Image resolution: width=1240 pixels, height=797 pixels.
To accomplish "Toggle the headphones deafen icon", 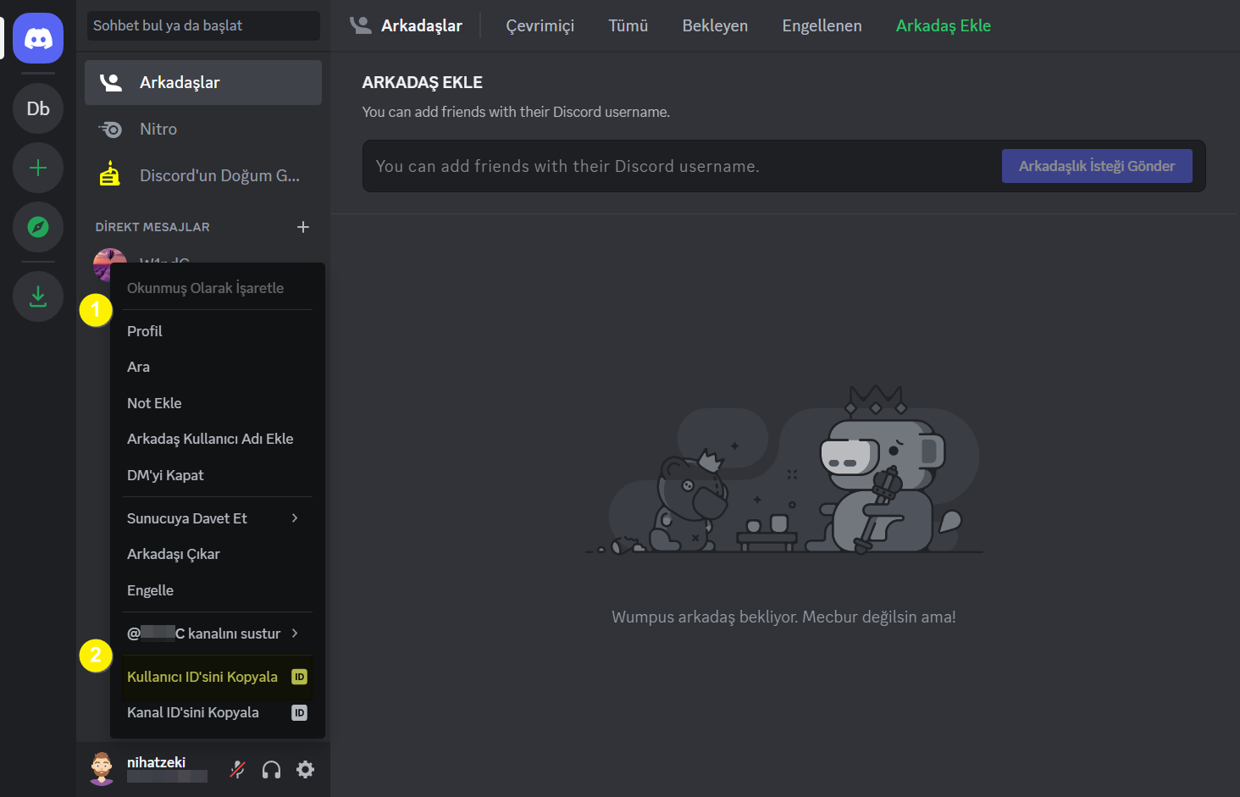I will pos(271,769).
